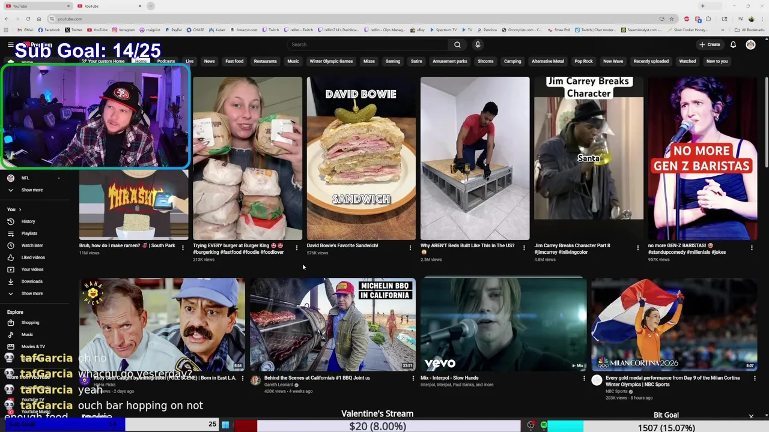Image resolution: width=769 pixels, height=432 pixels.
Task: Open the Milan Cortina gold medal video title
Action: pos(673,381)
